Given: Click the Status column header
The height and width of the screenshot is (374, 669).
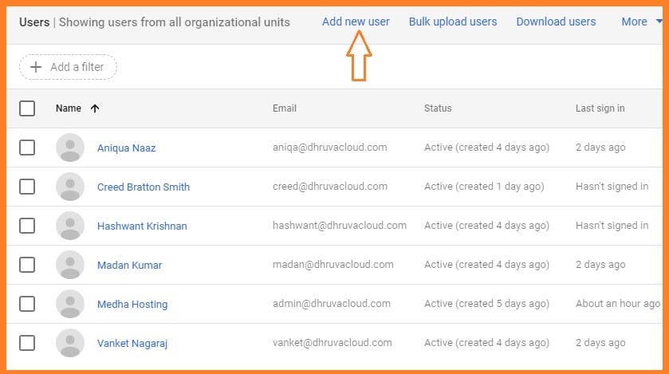Looking at the screenshot, I should (x=438, y=108).
